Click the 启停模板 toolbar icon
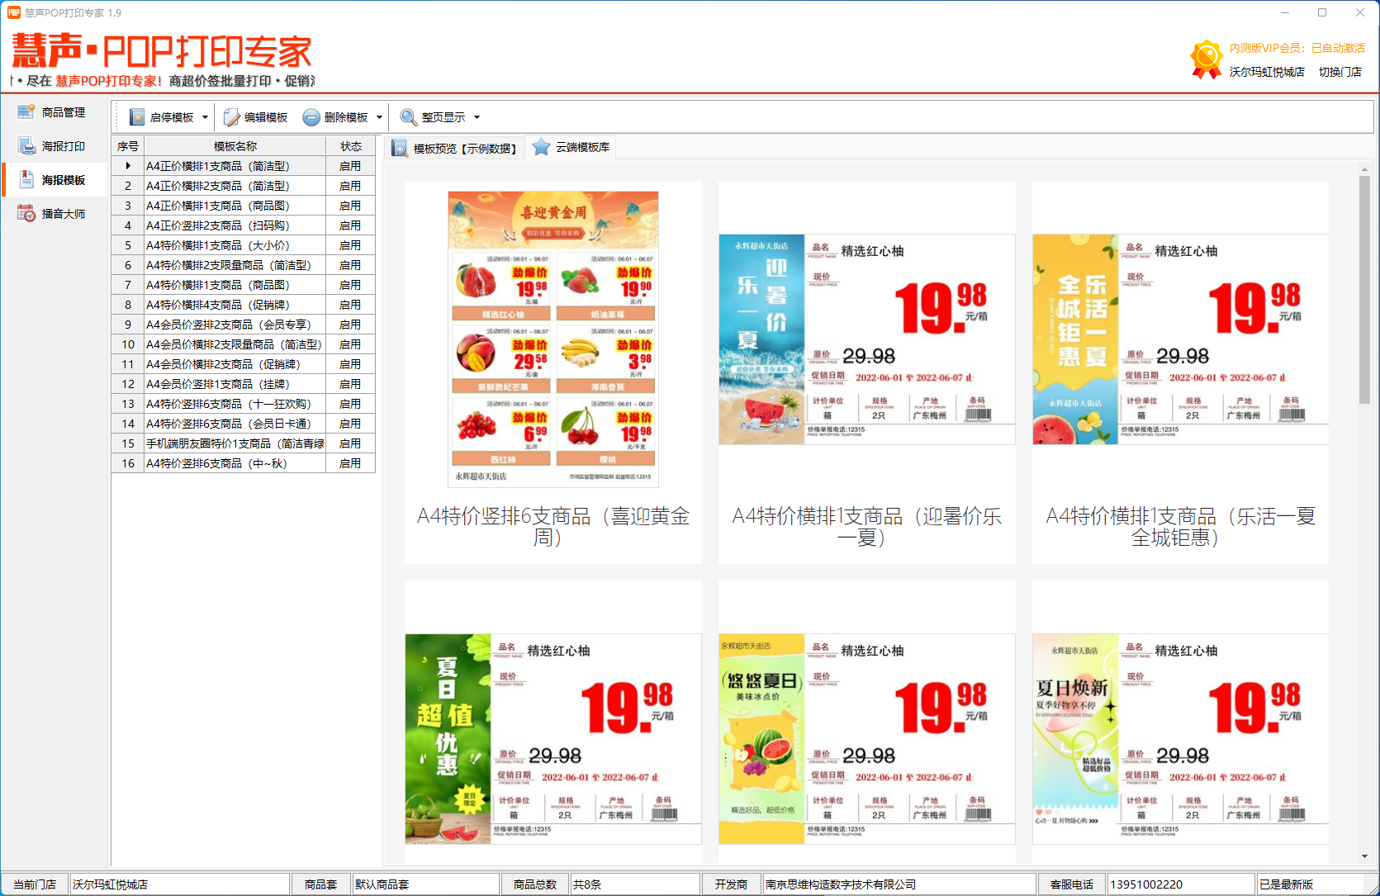This screenshot has width=1380, height=896. (136, 116)
